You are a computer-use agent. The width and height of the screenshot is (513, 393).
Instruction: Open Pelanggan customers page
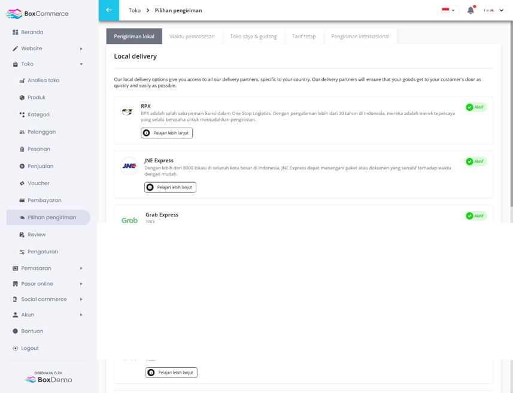[41, 132]
